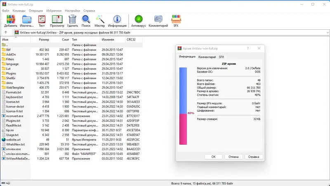Select the XnViewMediaDe... application icon
The image size is (330, 186).
pos(4,158)
